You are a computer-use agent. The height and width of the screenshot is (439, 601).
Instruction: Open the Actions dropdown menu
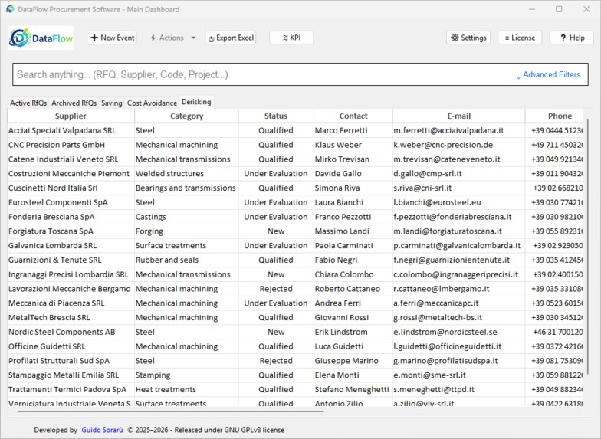click(173, 38)
